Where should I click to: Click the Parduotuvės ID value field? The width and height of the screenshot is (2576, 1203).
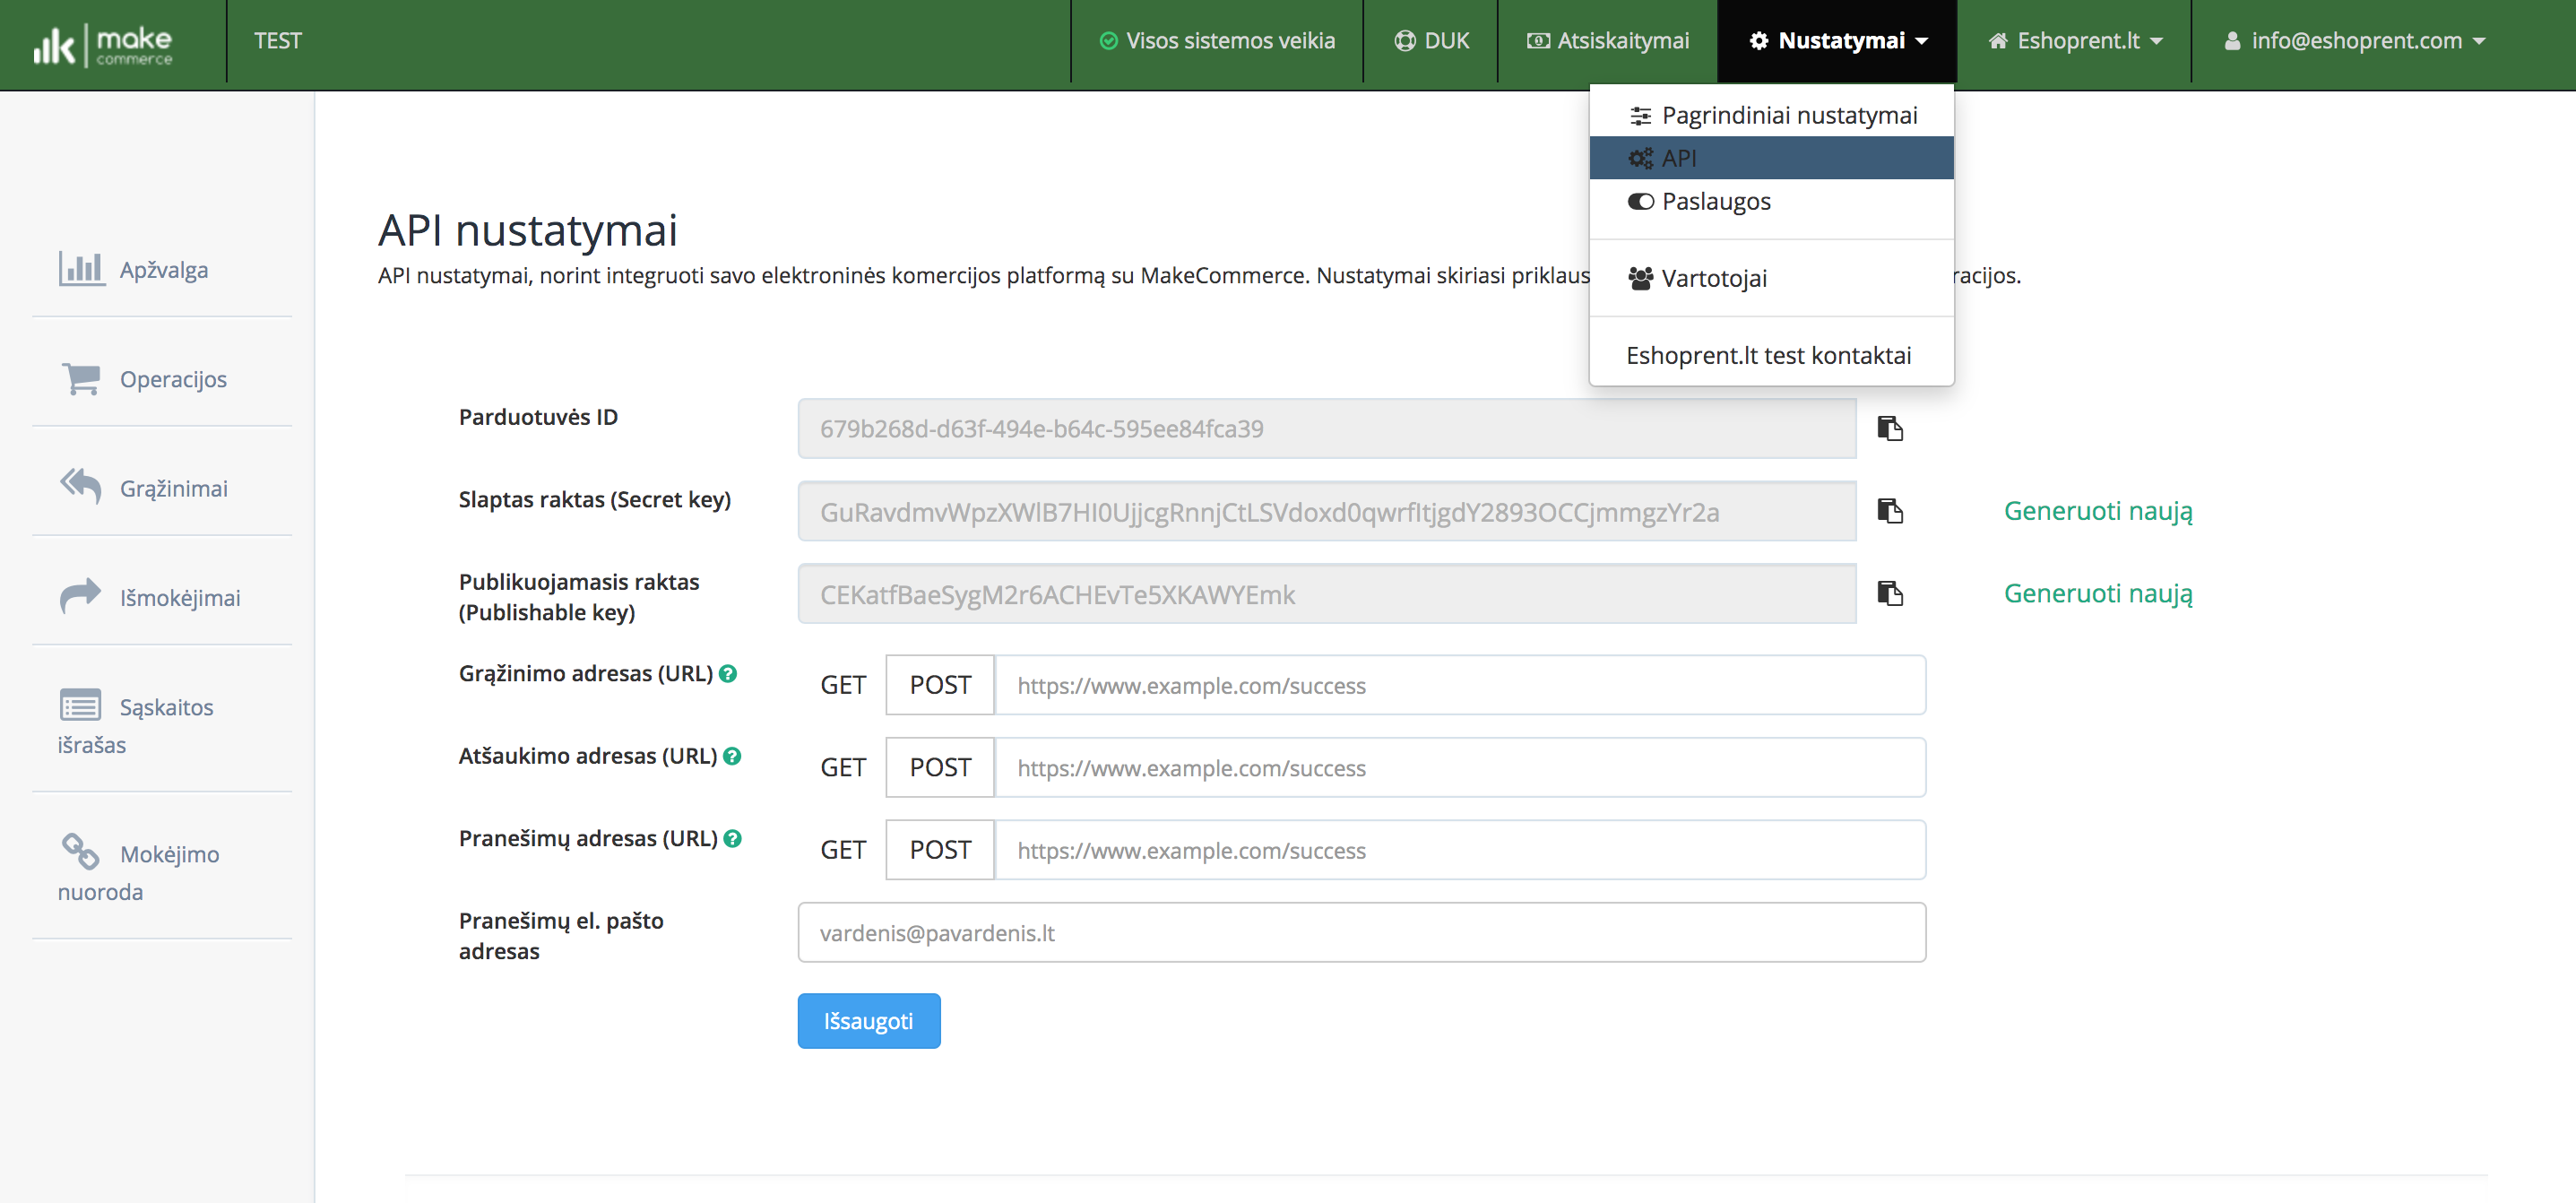pos(1326,428)
